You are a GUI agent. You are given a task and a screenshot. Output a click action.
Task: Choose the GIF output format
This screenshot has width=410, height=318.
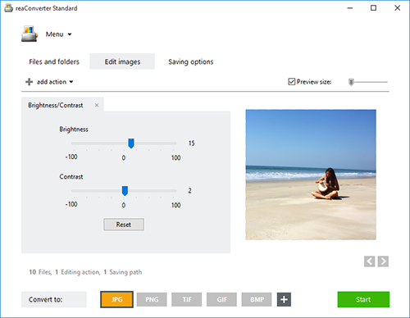[221, 300]
